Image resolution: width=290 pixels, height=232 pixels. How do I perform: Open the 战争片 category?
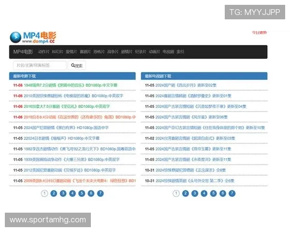(x=113, y=52)
